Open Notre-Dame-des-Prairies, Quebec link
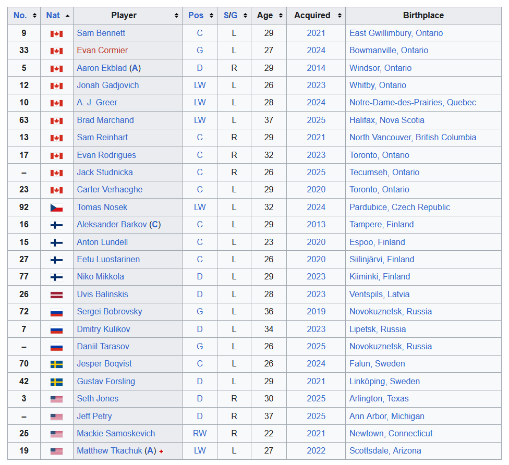509x465 pixels. click(x=413, y=103)
